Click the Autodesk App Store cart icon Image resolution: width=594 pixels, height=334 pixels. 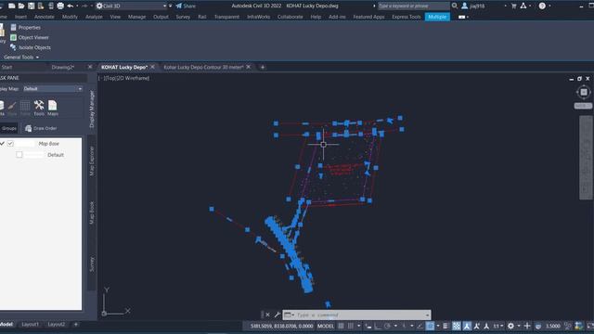513,6
